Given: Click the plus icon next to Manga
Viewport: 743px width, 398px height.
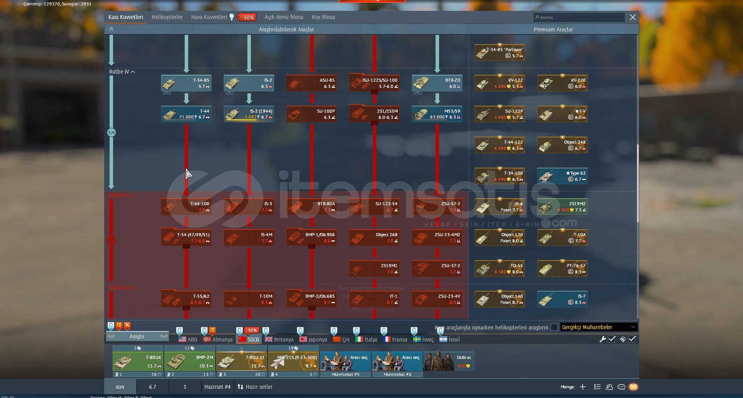Looking at the screenshot, I should [583, 387].
